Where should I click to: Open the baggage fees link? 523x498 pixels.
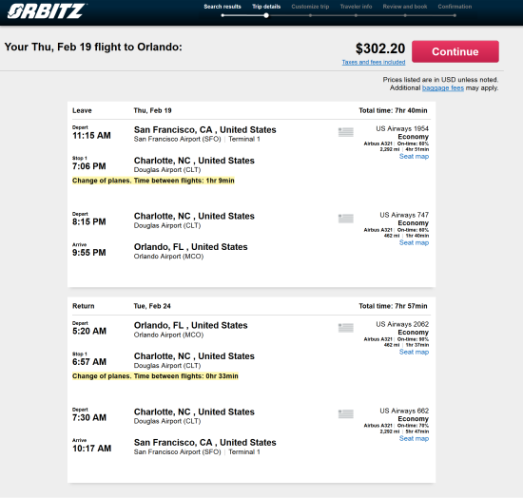point(443,88)
